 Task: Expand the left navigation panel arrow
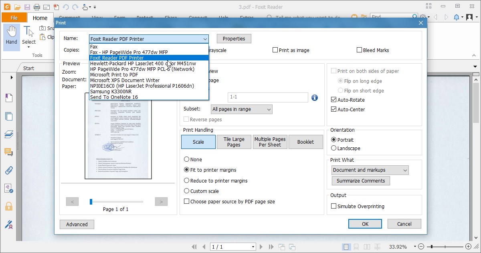pos(12,77)
